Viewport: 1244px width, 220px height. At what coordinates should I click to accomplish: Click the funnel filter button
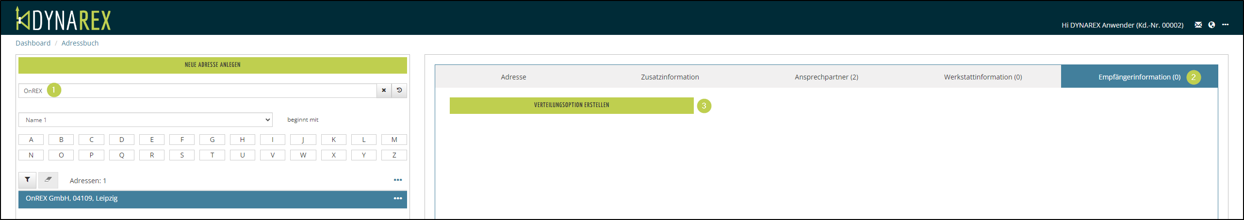[x=28, y=180]
